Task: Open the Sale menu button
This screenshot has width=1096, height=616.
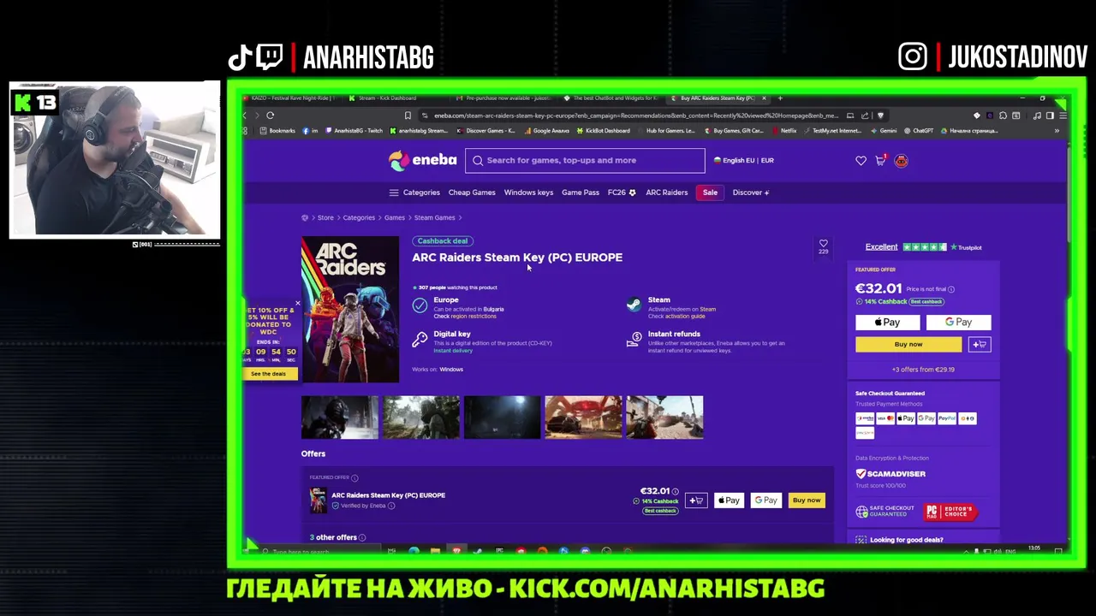Action: 710,192
